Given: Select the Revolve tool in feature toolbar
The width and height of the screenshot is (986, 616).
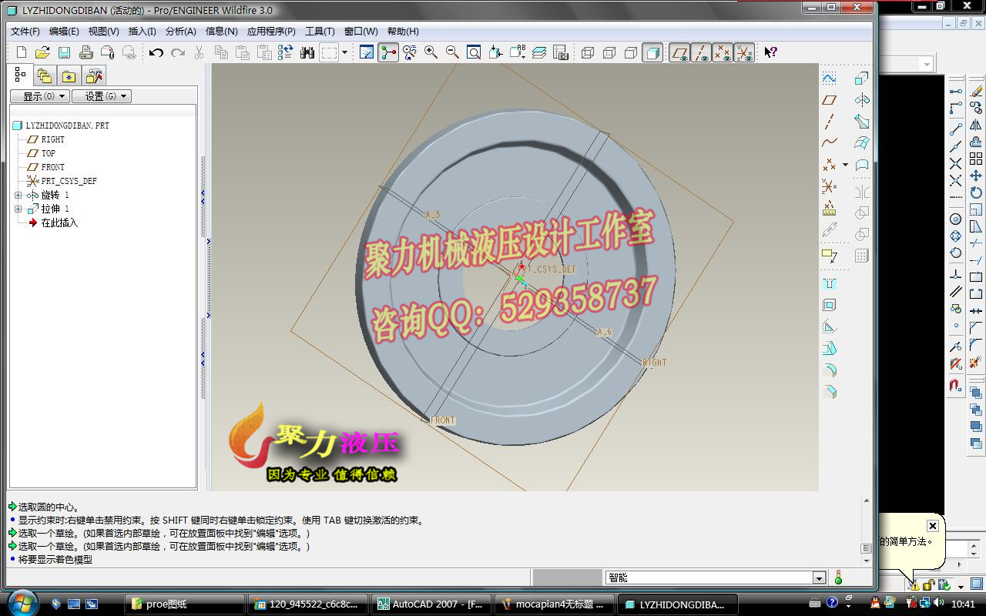Looking at the screenshot, I should tap(862, 100).
